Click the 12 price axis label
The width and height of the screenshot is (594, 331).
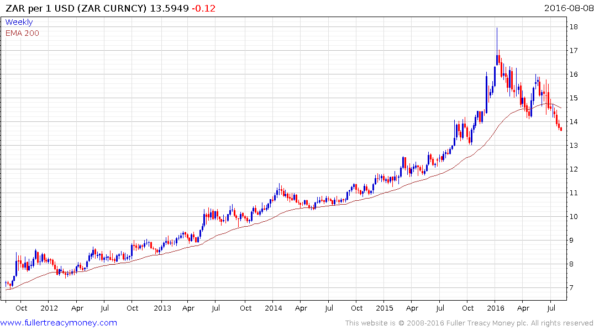pyautogui.click(x=573, y=169)
